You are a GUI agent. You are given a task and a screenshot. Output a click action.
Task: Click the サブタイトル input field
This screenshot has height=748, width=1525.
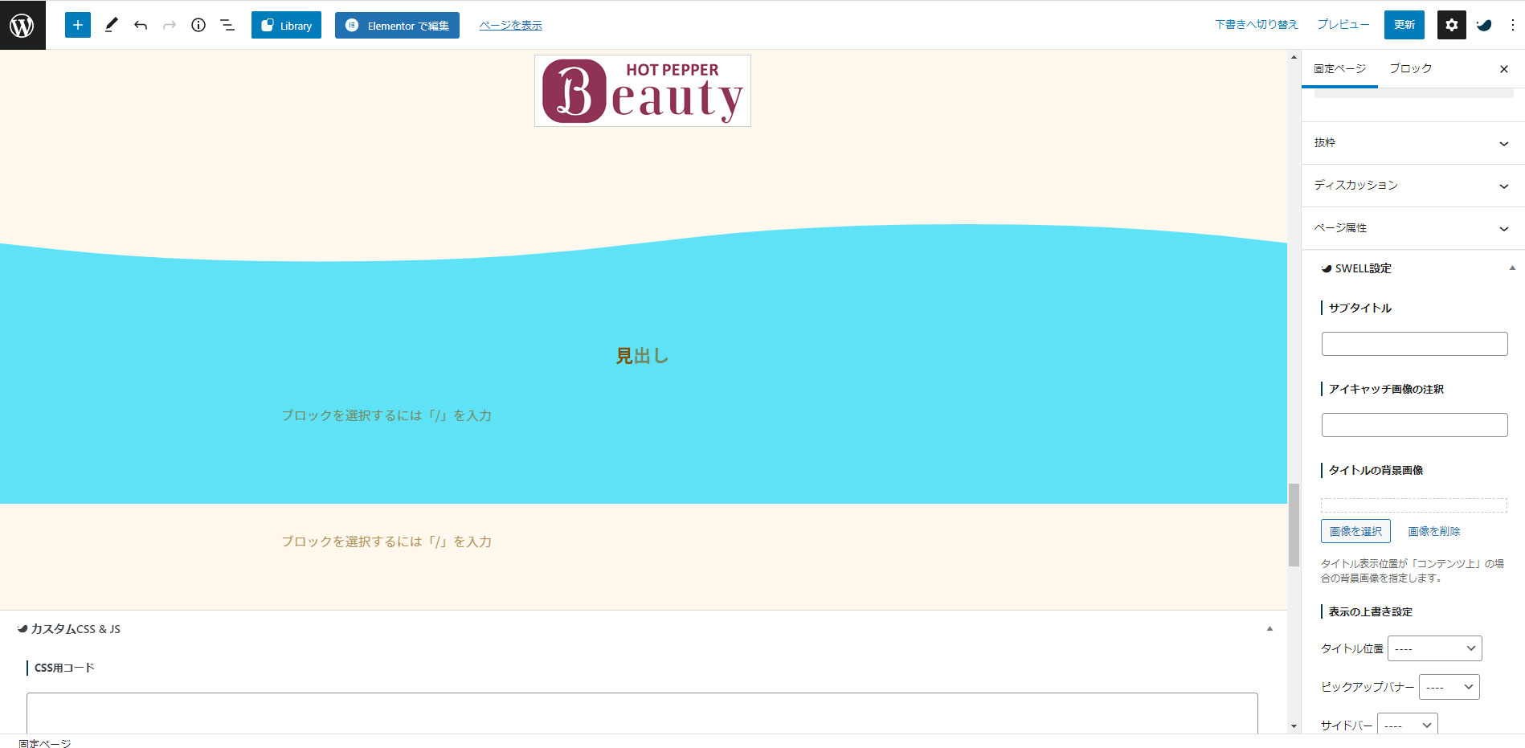tap(1414, 344)
